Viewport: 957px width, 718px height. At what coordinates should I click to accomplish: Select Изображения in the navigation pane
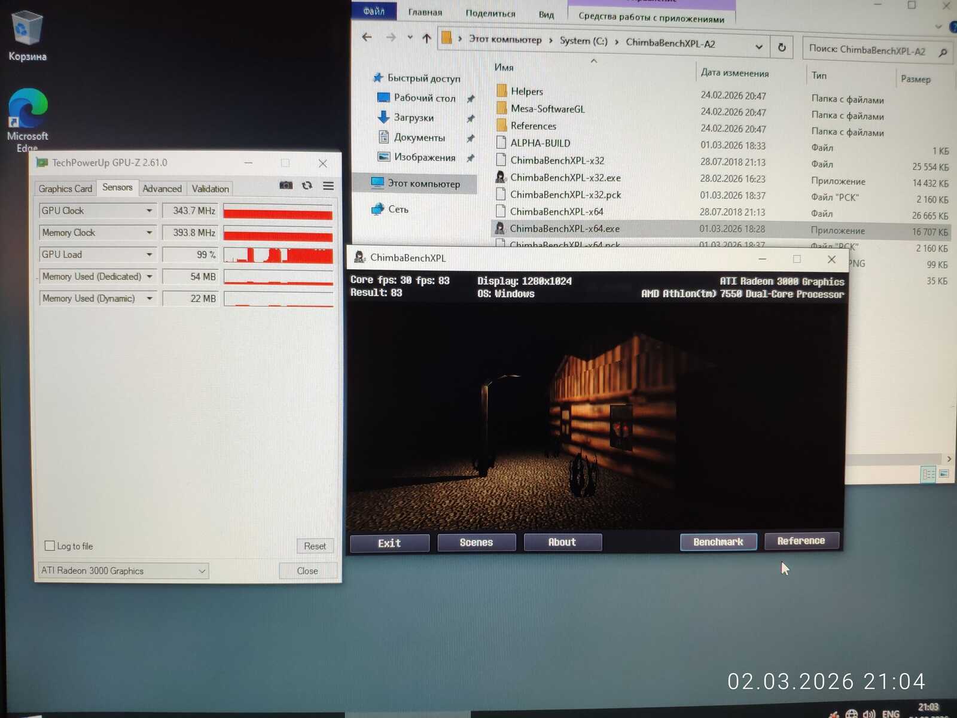(425, 157)
